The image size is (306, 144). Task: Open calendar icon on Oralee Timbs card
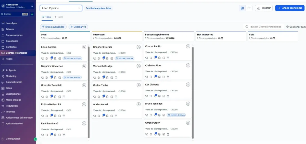click(116, 97)
